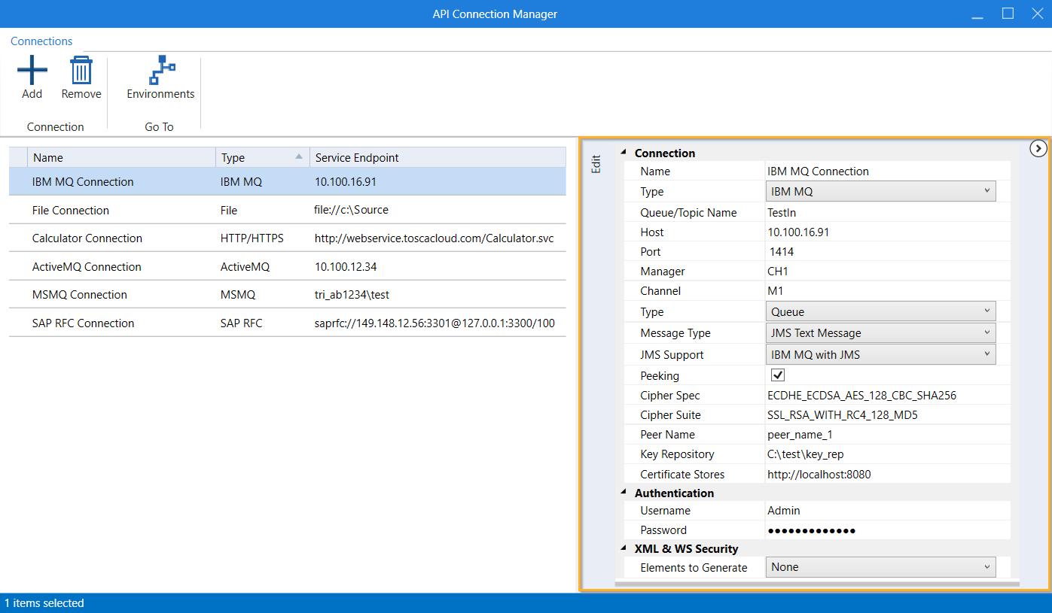Collapse the Connection section triangle
This screenshot has width=1052, height=613.
tap(624, 153)
